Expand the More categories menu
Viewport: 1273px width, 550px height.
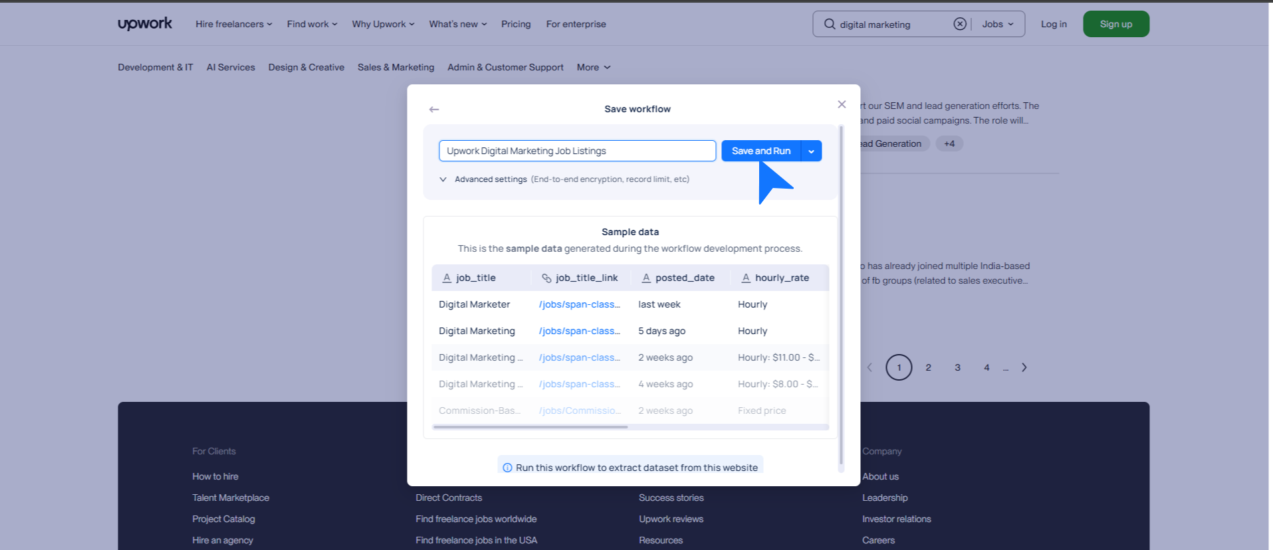point(593,67)
